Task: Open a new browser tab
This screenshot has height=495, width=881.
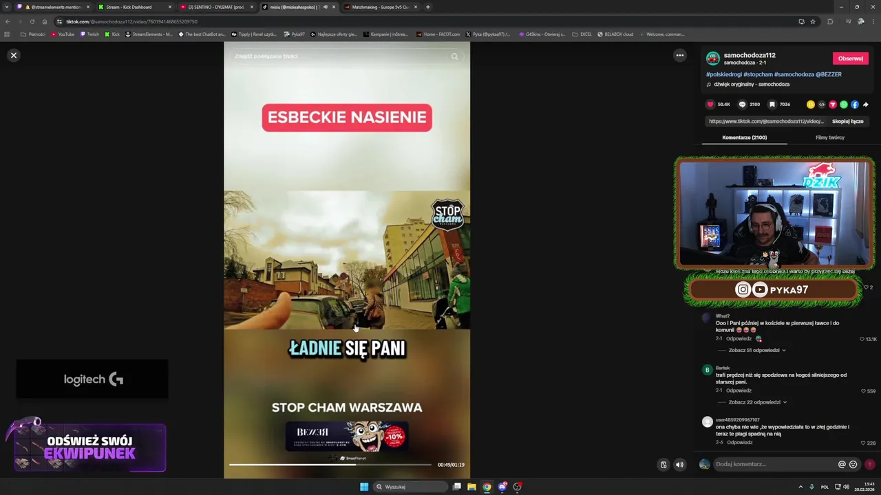Action: [428, 7]
